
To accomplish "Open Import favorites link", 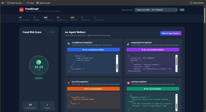I will coord(15,3).
